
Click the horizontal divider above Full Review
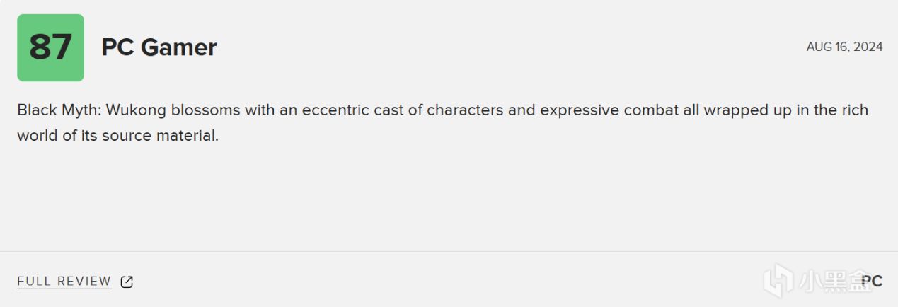[449, 251]
